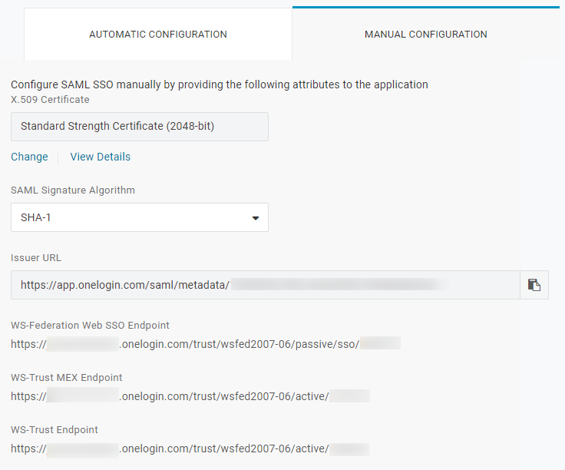Viewport: 565px width, 470px height.
Task: Open the View Details link
Action: click(100, 157)
